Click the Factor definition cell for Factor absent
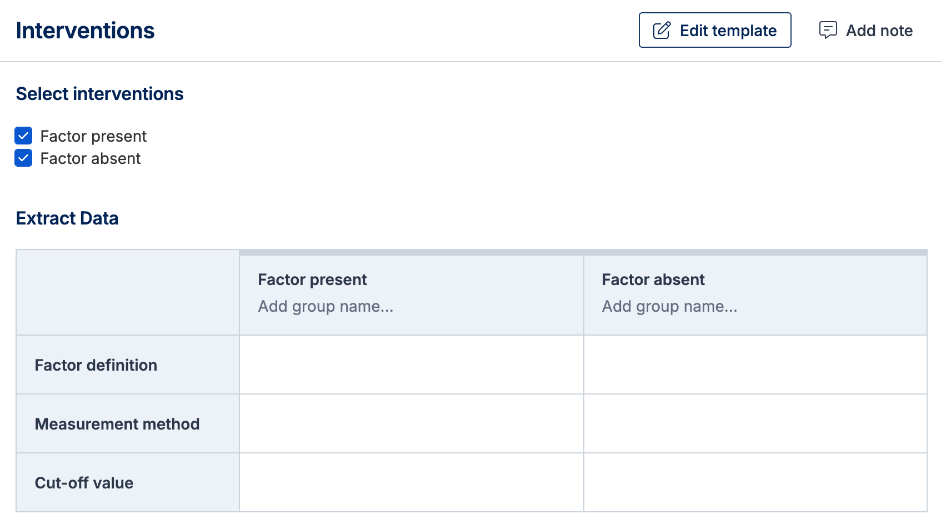 755,365
